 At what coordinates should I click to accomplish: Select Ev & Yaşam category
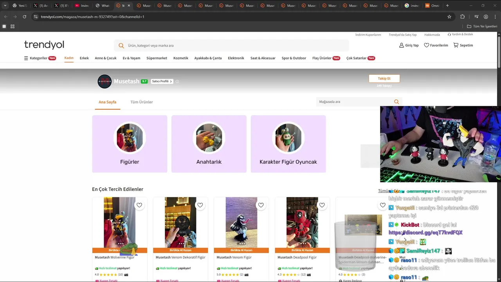(x=132, y=58)
